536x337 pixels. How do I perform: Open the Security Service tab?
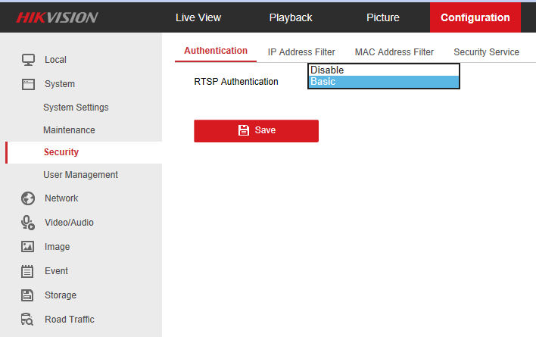pos(486,52)
